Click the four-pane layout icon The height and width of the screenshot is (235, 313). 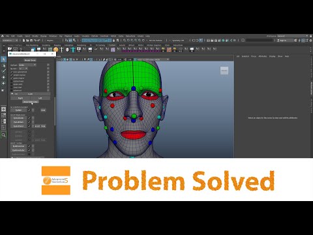coord(3,115)
